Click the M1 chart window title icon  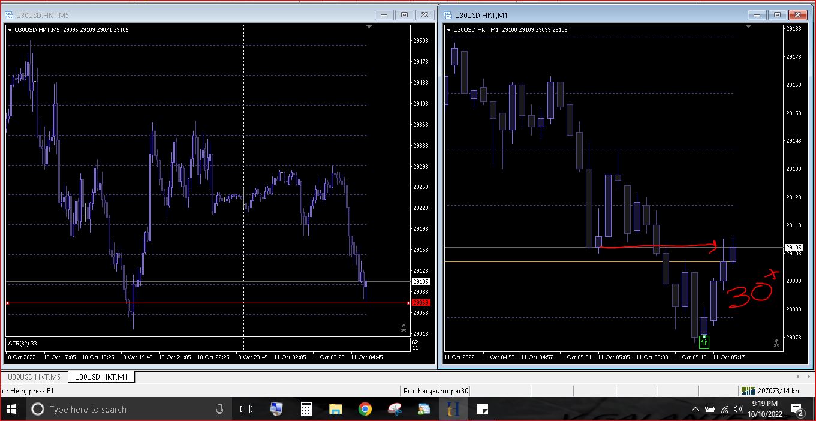tap(448, 15)
